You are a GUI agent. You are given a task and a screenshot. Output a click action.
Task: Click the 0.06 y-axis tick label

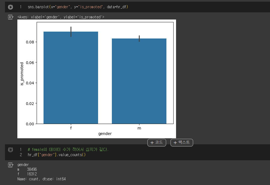(30, 62)
